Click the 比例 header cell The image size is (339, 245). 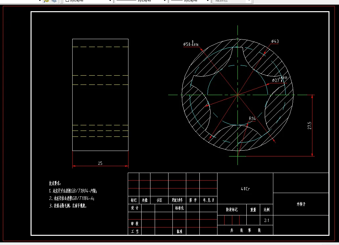pyautogui.click(x=267, y=209)
